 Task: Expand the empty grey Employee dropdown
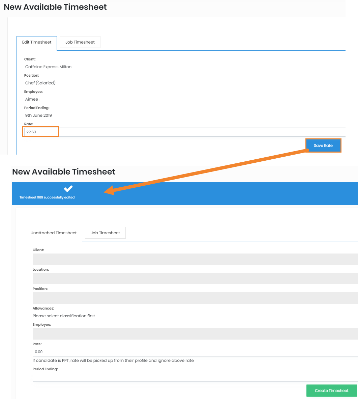point(195,334)
